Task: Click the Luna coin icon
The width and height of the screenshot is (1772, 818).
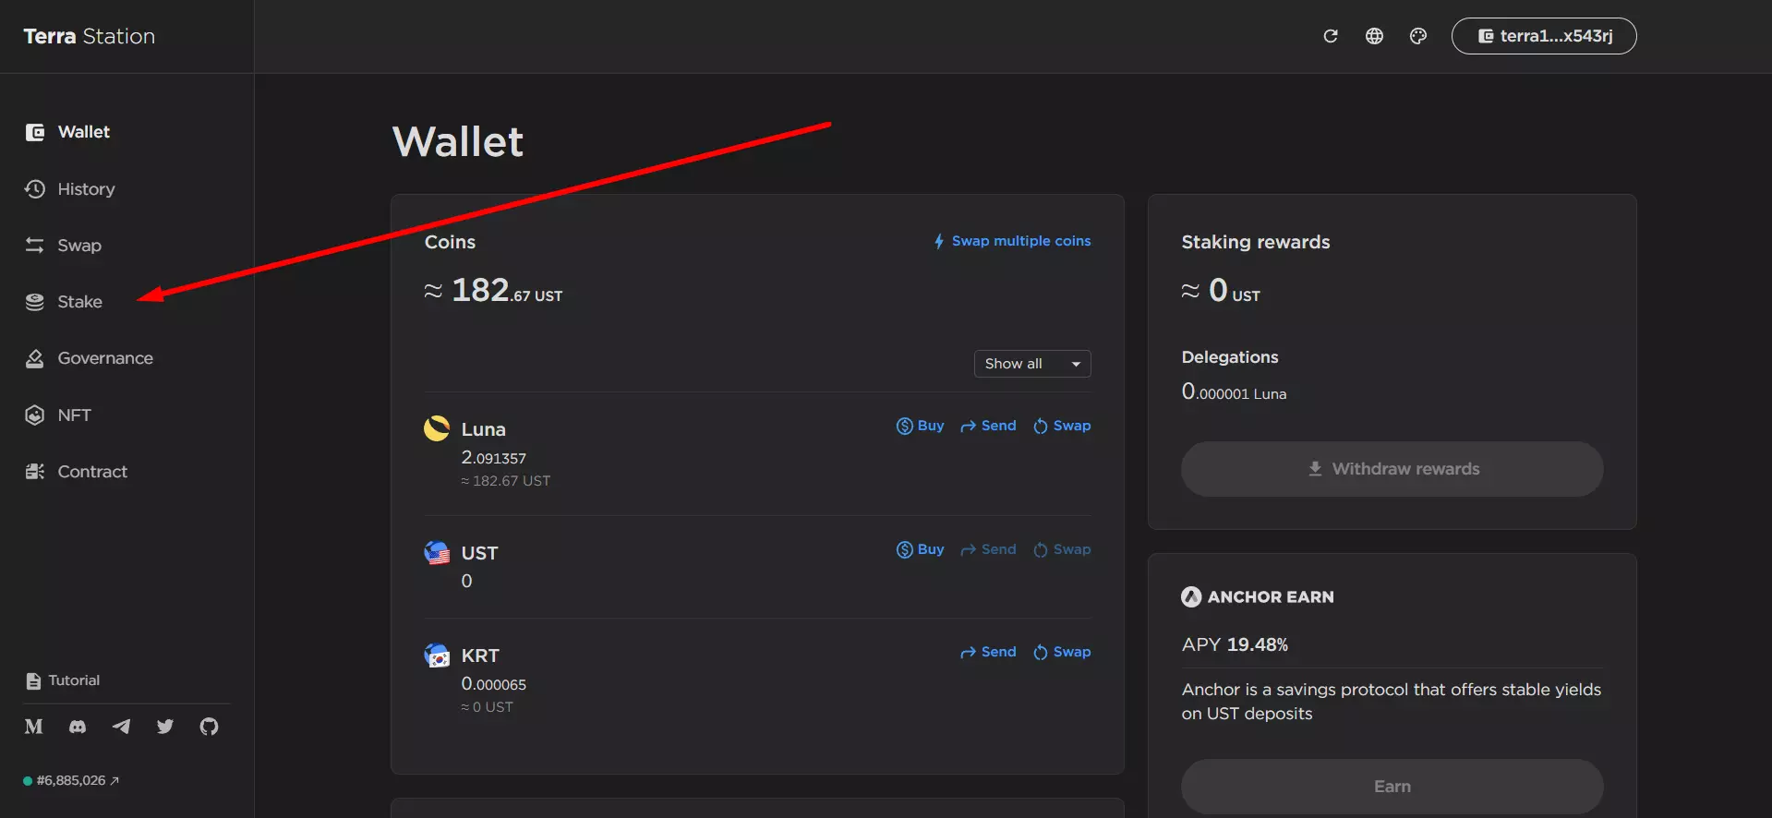Action: tap(437, 428)
